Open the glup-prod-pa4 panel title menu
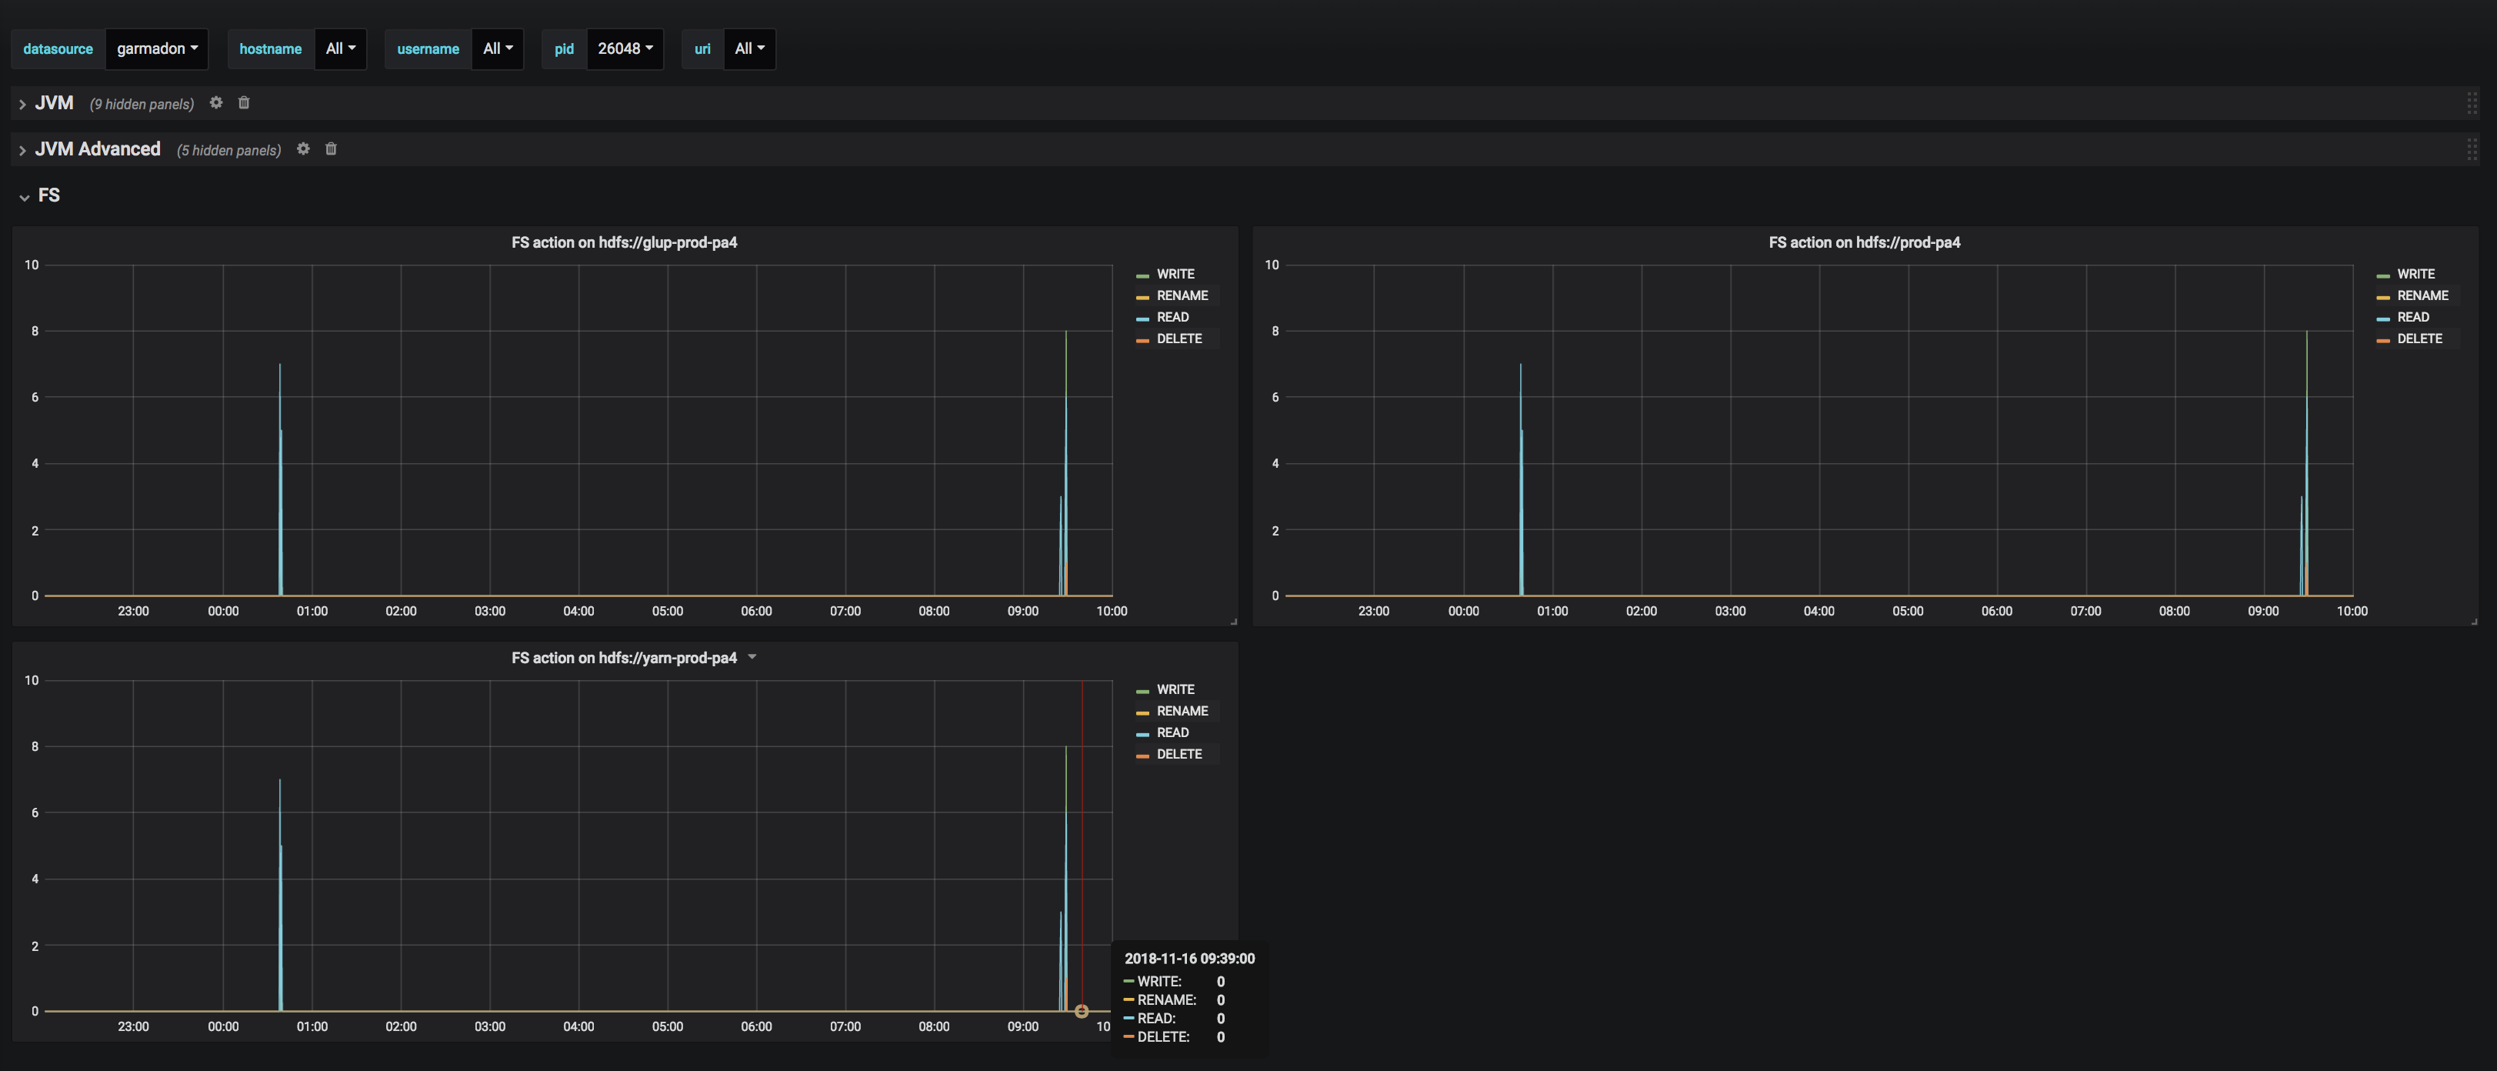This screenshot has width=2497, height=1071. pos(625,242)
